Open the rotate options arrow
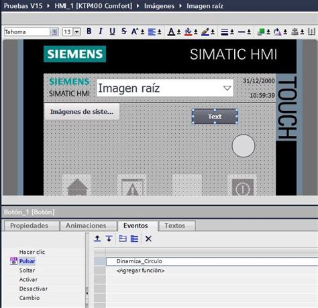This screenshot has height=308, width=318. [x=285, y=32]
